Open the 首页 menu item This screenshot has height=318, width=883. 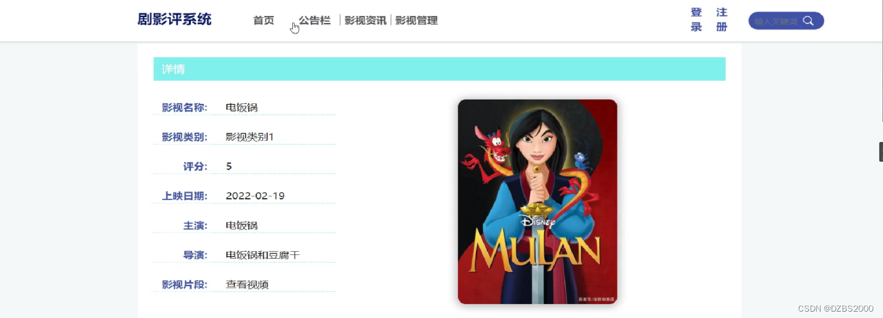[263, 20]
